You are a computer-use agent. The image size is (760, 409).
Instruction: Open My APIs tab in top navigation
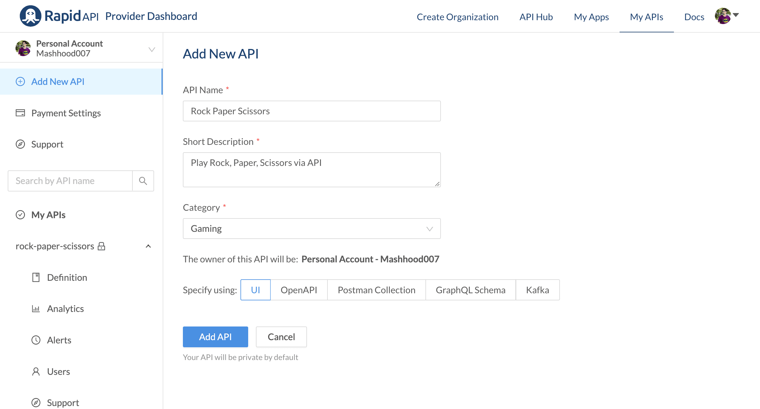tap(647, 17)
